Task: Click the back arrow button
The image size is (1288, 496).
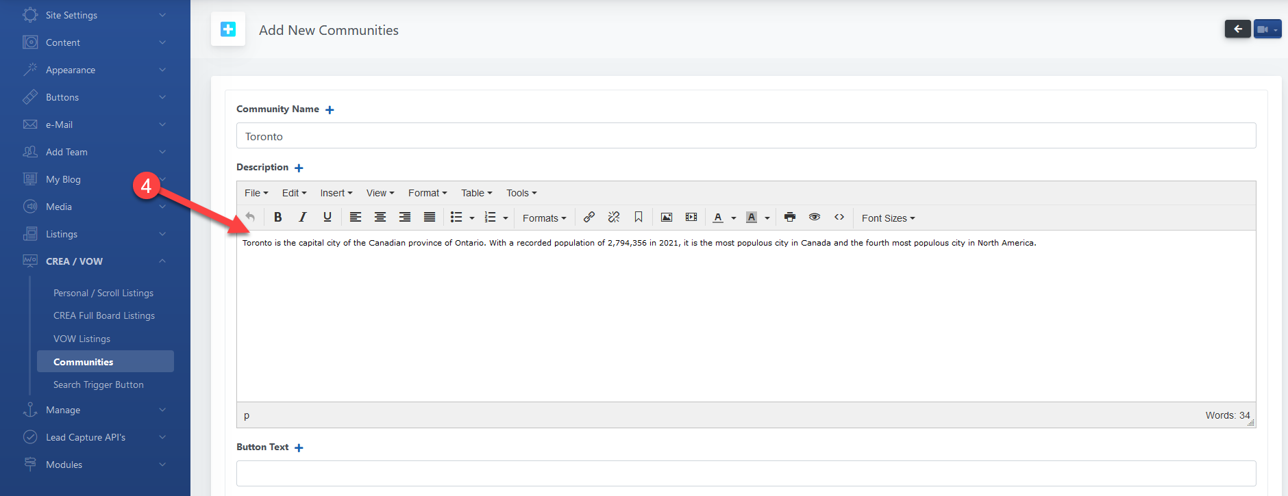Action: click(1237, 29)
